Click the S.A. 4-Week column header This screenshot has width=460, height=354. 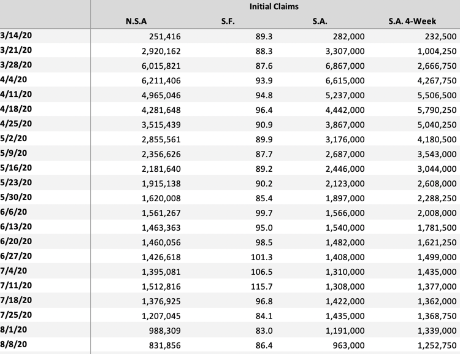tap(412, 21)
